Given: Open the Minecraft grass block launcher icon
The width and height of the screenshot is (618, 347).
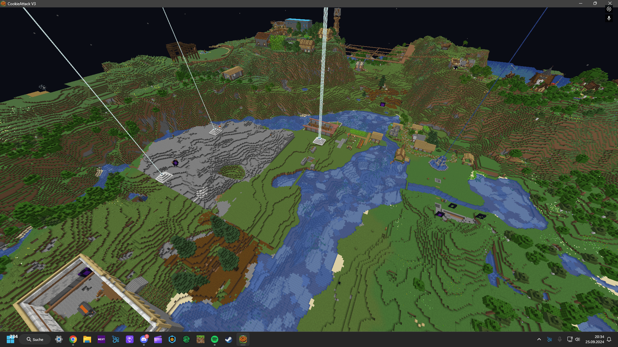Looking at the screenshot, I should point(201,339).
